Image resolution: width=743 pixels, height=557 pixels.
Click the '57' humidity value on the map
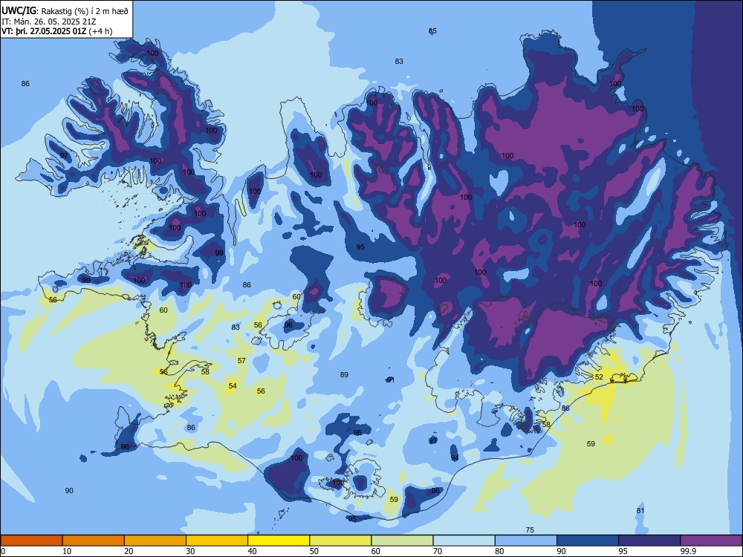tap(241, 361)
